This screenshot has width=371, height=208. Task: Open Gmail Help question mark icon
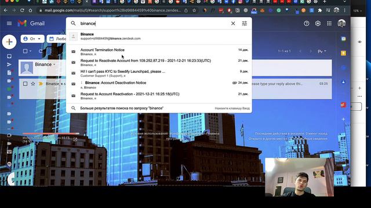(x=307, y=23)
